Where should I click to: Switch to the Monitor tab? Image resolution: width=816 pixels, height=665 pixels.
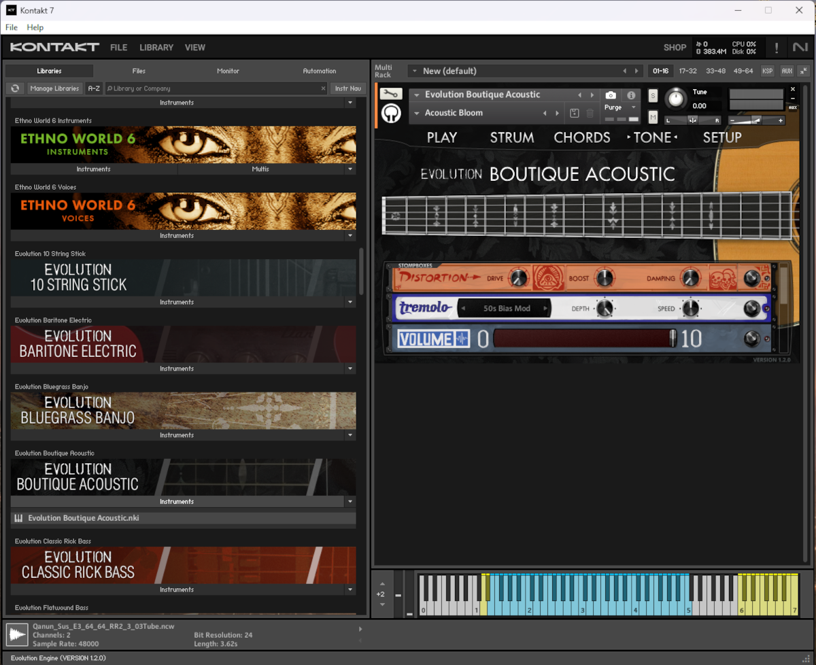pos(228,71)
